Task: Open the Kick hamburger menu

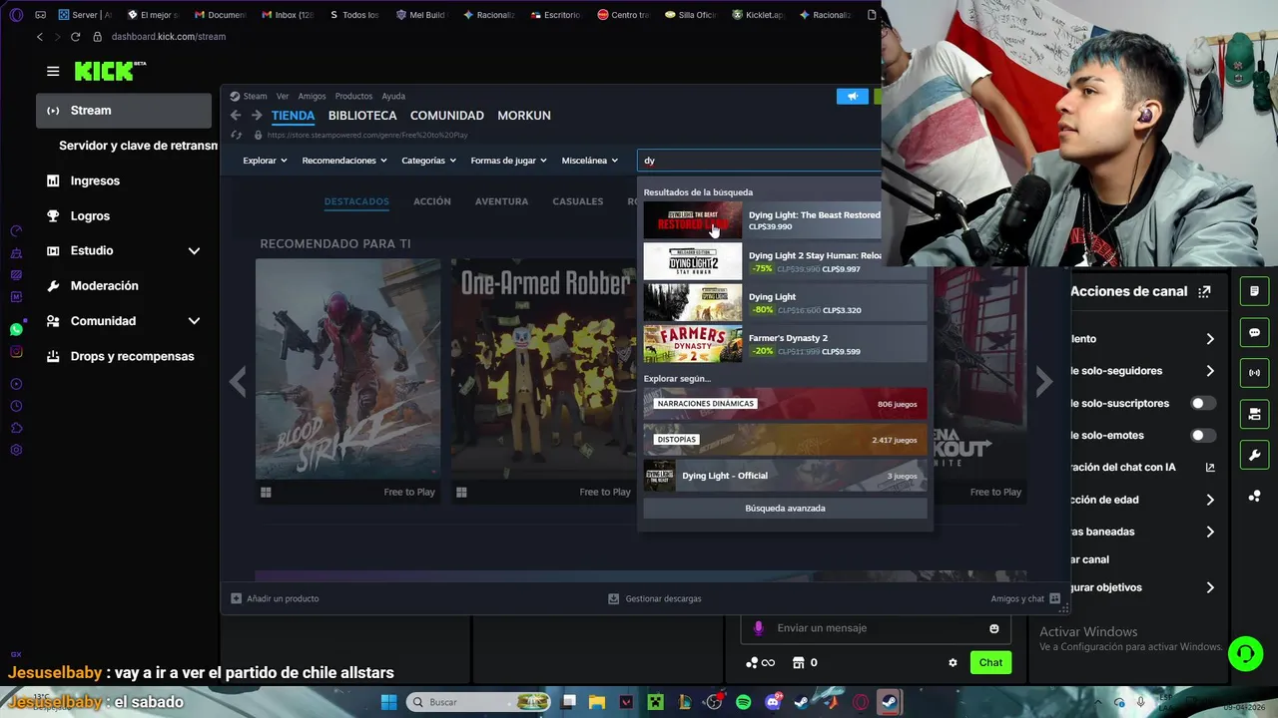Action: click(x=53, y=71)
